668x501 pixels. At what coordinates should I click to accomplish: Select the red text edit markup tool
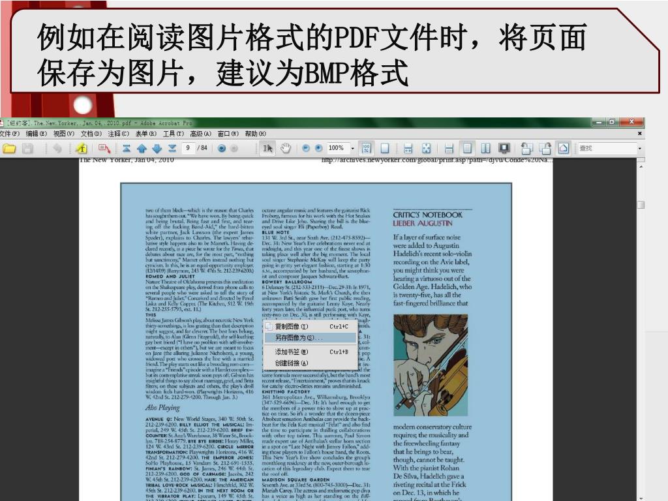[x=104, y=149]
